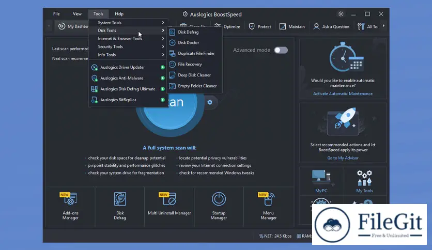The width and height of the screenshot is (432, 250).
Task: Click the NET speed status indicator
Action: (275, 236)
